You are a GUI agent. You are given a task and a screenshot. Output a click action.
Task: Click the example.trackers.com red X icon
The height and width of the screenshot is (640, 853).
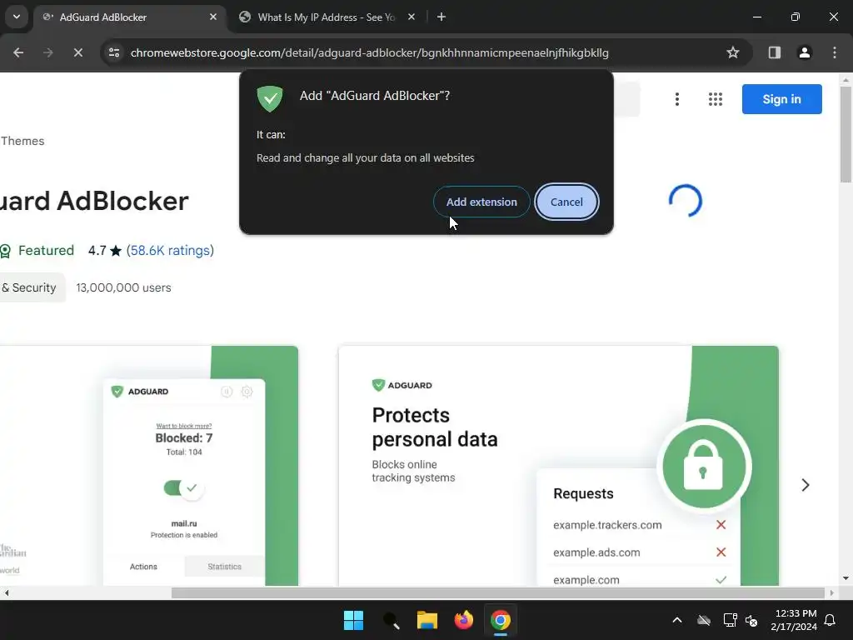click(x=721, y=525)
